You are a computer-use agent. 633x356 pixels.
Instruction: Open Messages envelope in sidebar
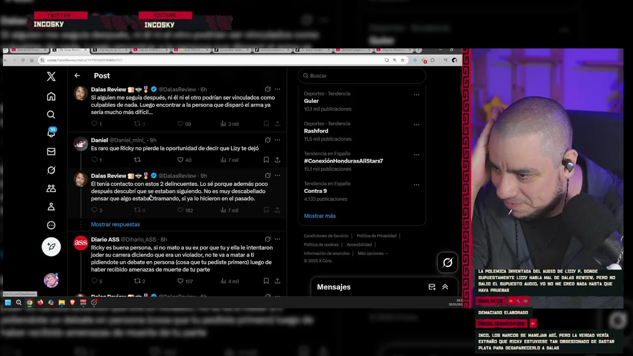[x=51, y=152]
